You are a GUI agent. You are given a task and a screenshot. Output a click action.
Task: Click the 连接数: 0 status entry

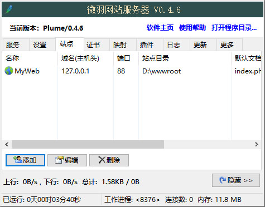[x=179, y=200]
